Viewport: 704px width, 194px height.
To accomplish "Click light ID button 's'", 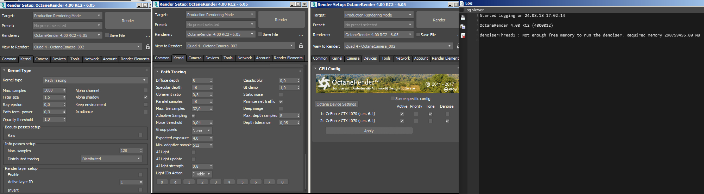I will tap(162, 182).
